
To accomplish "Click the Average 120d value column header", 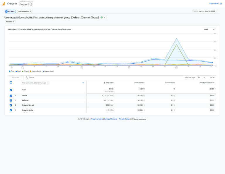I will click(x=207, y=83).
